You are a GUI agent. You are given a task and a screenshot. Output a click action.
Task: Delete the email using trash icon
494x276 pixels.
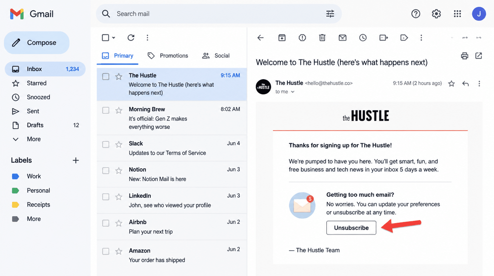click(x=322, y=37)
